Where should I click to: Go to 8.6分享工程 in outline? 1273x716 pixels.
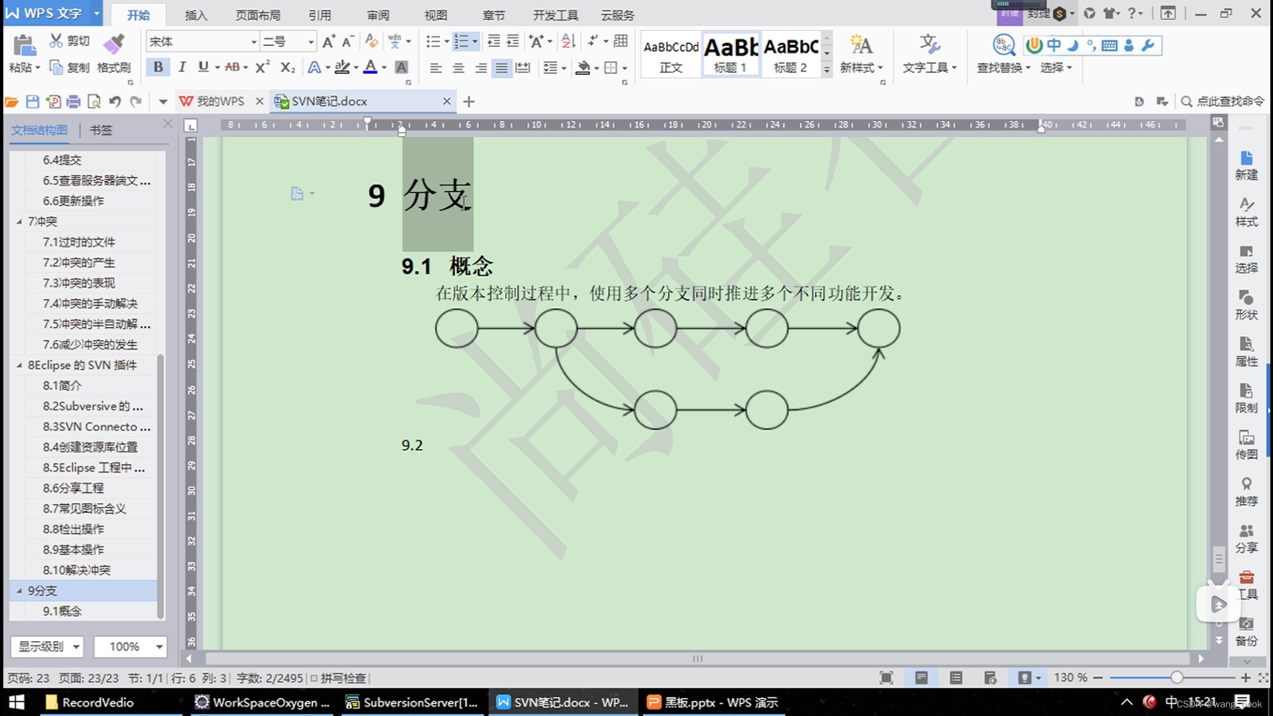tap(74, 488)
